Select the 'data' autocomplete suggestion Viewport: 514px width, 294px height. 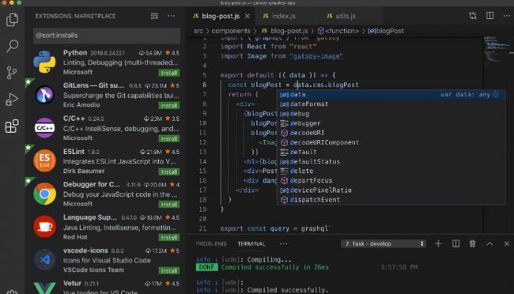coord(391,94)
